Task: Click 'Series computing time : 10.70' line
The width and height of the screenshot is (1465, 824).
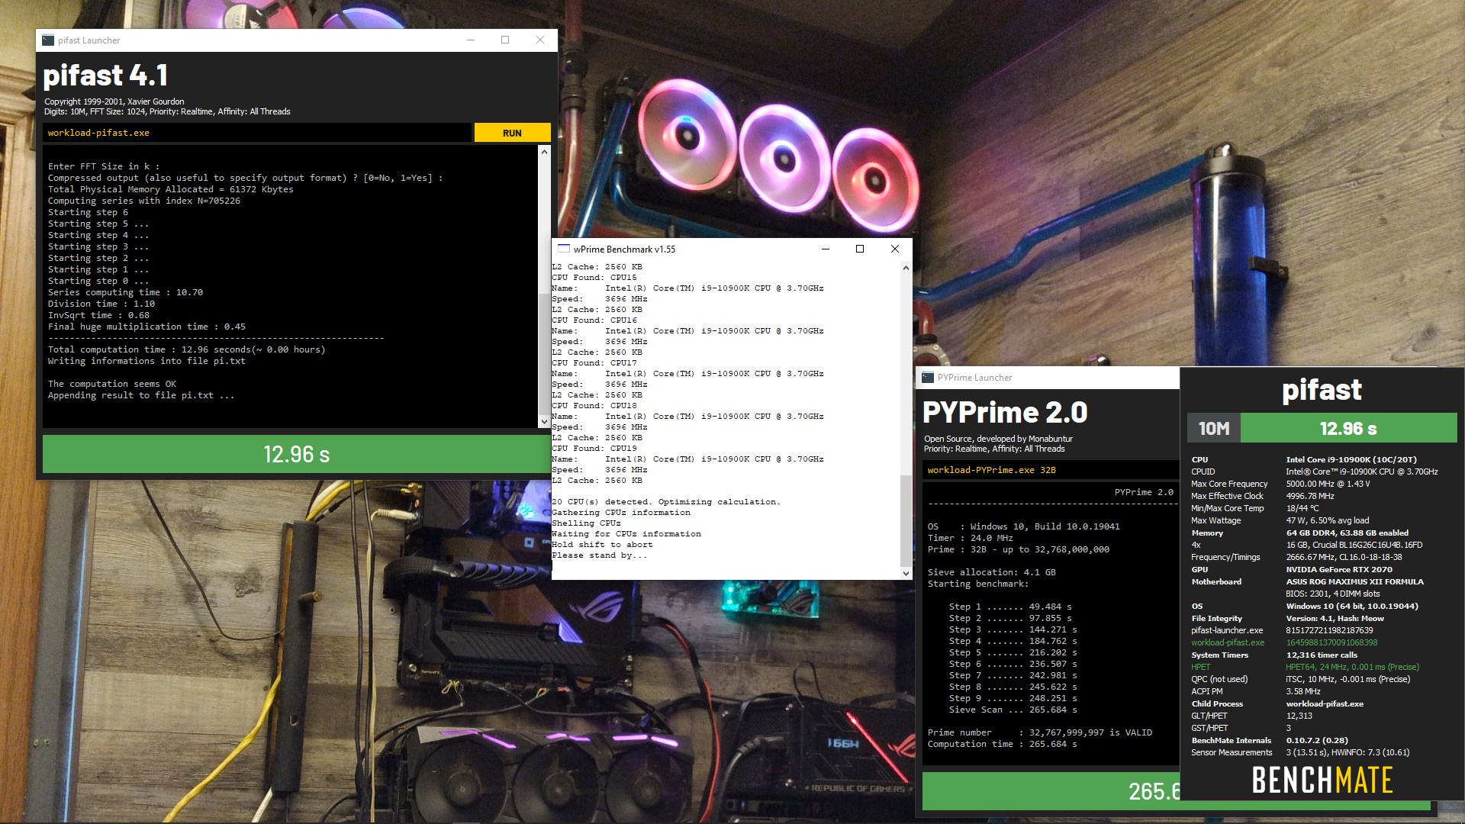Action: pos(125,292)
